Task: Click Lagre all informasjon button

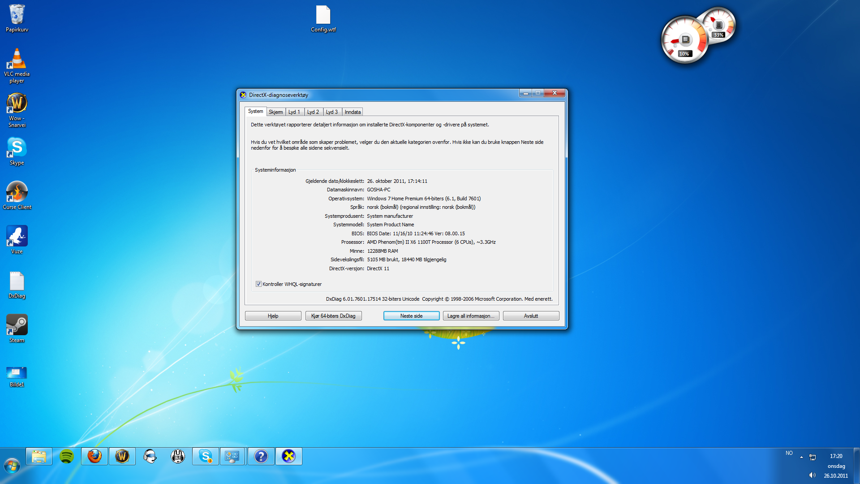Action: (471, 316)
